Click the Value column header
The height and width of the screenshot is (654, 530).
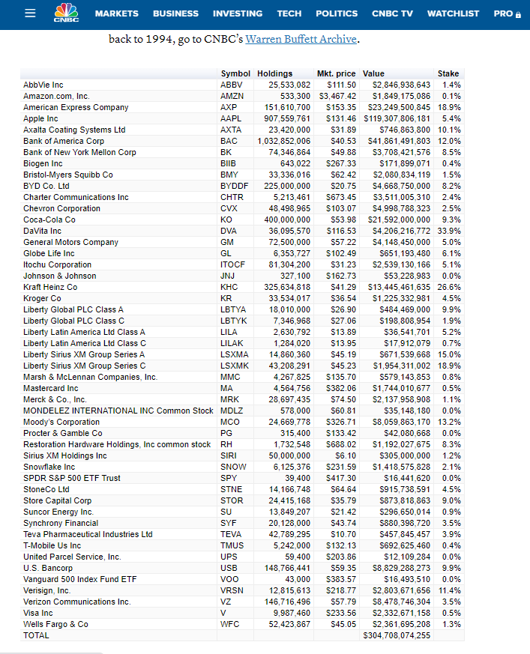click(x=373, y=73)
